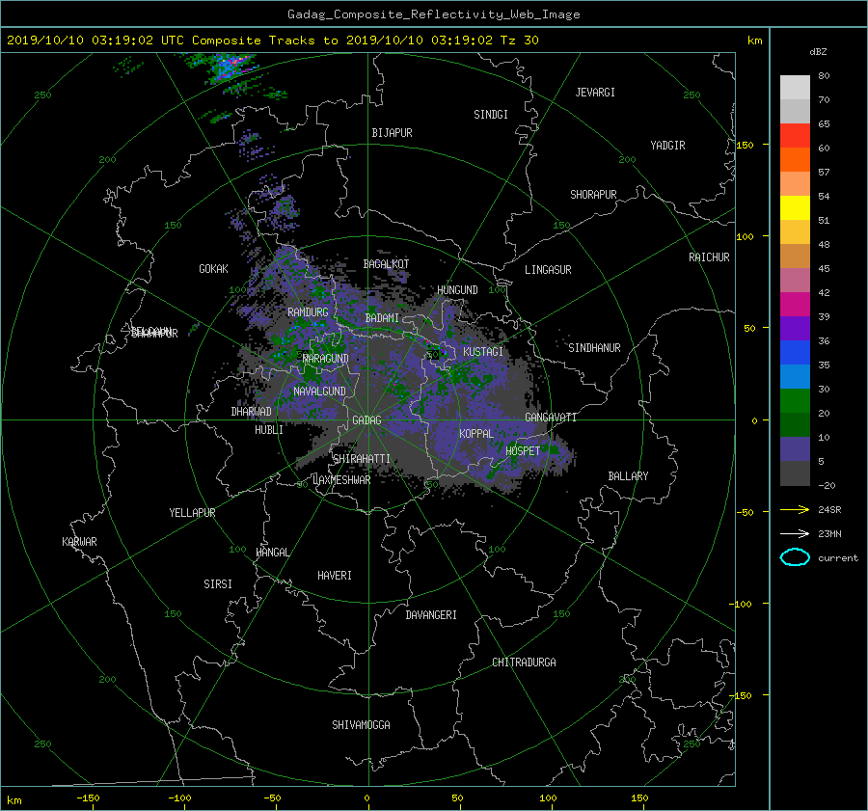Click the RAICHUR city label
Viewport: 868px width, 811px height.
pyautogui.click(x=709, y=257)
